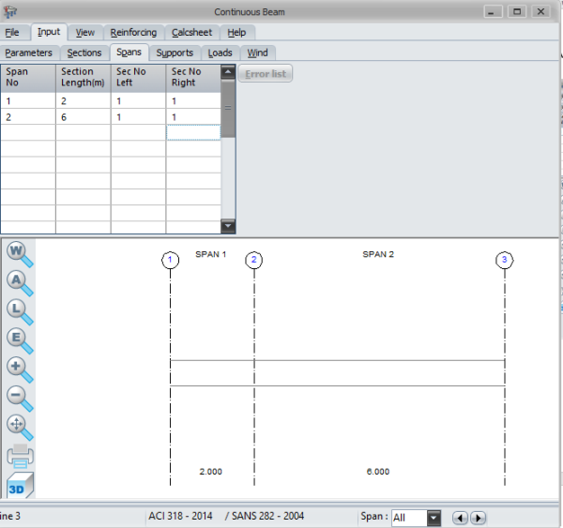Print the drawing using the printer icon

20,457
